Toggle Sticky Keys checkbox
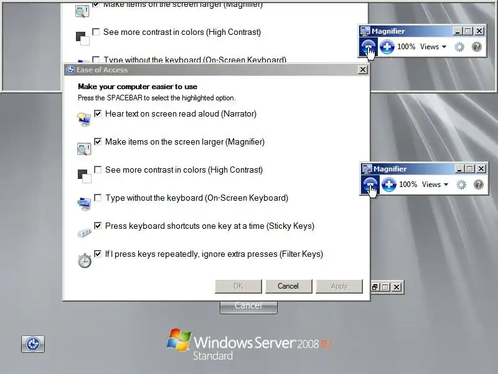Screen dimensions: 498x374 [x=98, y=226]
